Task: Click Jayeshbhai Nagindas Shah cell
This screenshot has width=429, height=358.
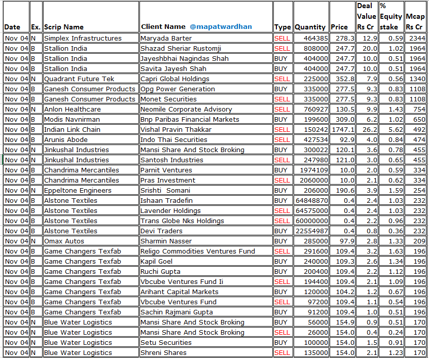Action: pos(206,58)
